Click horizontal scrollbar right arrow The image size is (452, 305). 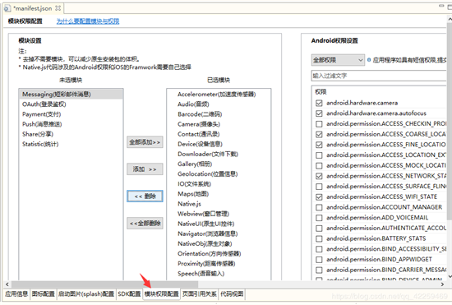coord(442,284)
